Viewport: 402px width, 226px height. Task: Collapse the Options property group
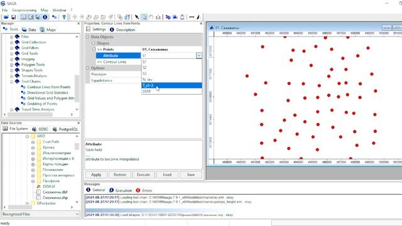tap(87, 68)
